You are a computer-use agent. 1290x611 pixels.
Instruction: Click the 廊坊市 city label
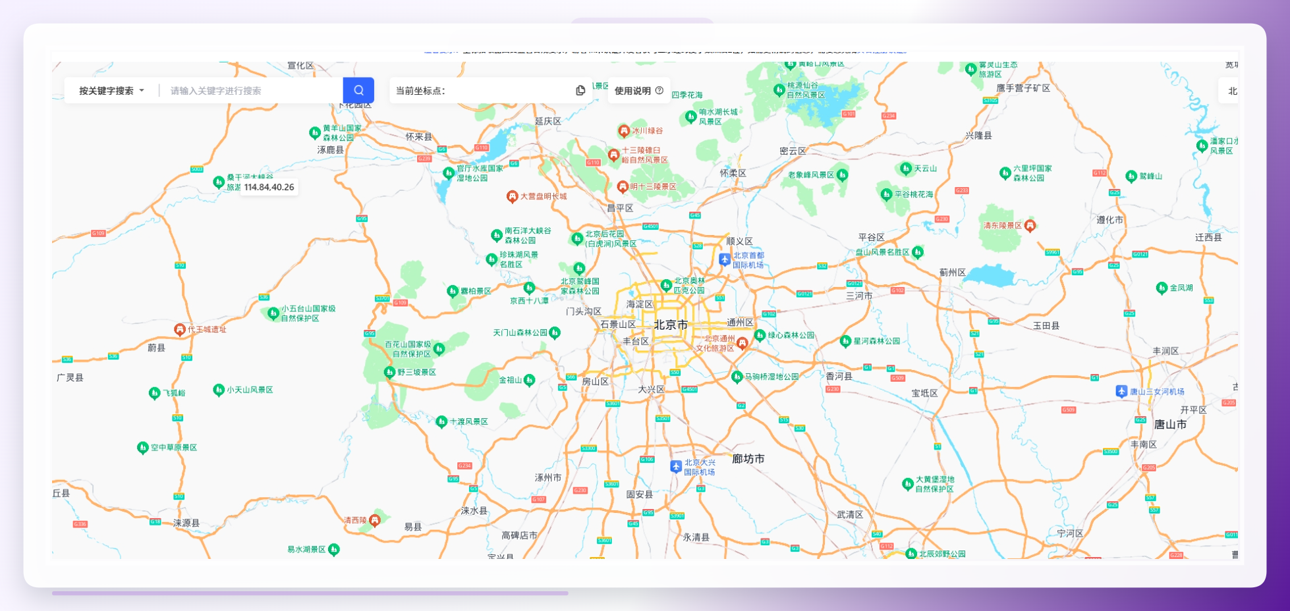pos(748,459)
